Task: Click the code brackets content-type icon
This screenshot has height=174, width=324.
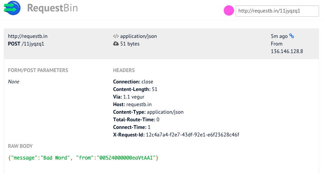Action: coord(116,36)
